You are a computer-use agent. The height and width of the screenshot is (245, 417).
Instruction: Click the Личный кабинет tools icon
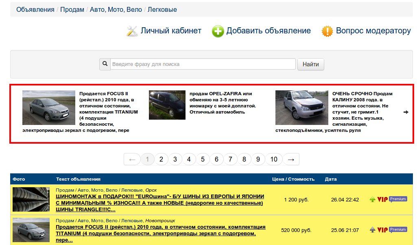click(132, 31)
